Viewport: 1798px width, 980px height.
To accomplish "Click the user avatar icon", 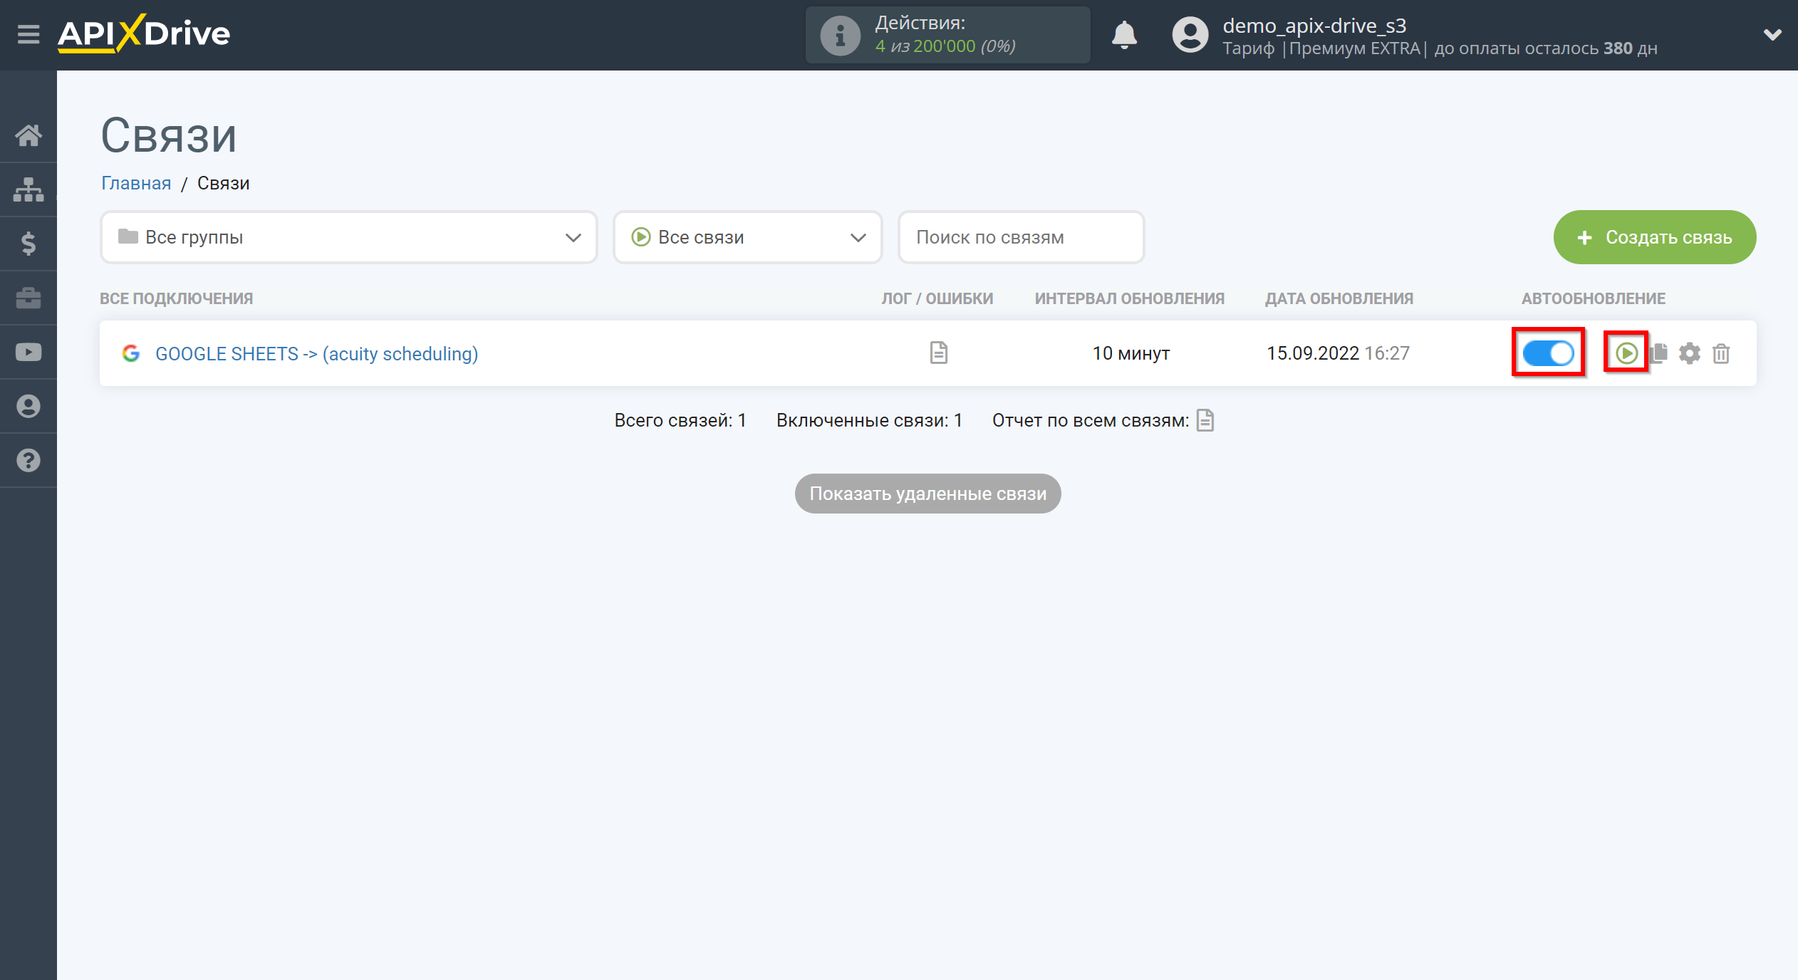I will 1190,35.
